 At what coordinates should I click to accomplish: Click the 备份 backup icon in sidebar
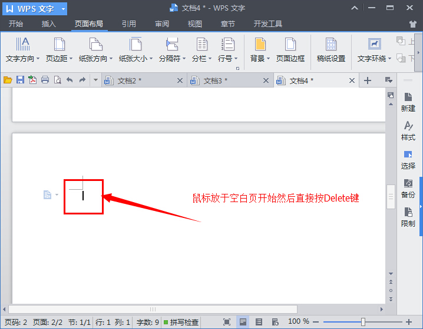tap(408, 188)
